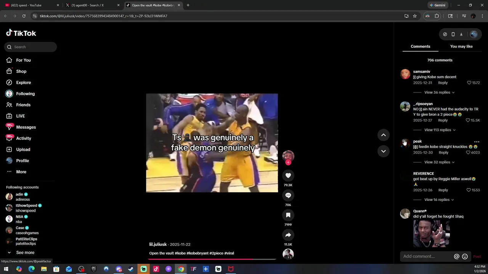Like the video with the heart icon
Image resolution: width=488 pixels, height=274 pixels.
point(288,175)
